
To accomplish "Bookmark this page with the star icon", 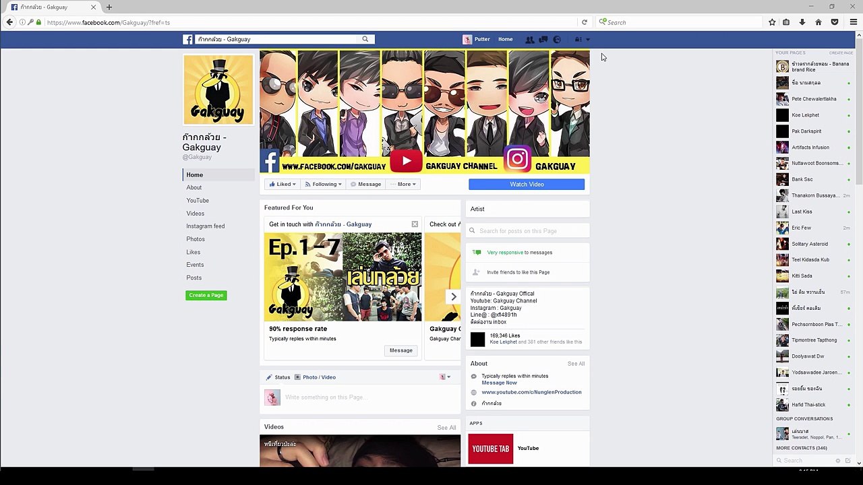I will (x=772, y=22).
